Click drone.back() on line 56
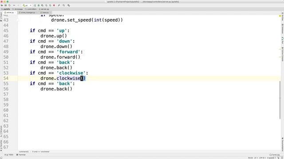 [56, 89]
